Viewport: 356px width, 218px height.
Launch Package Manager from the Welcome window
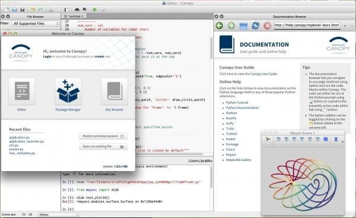[68, 91]
